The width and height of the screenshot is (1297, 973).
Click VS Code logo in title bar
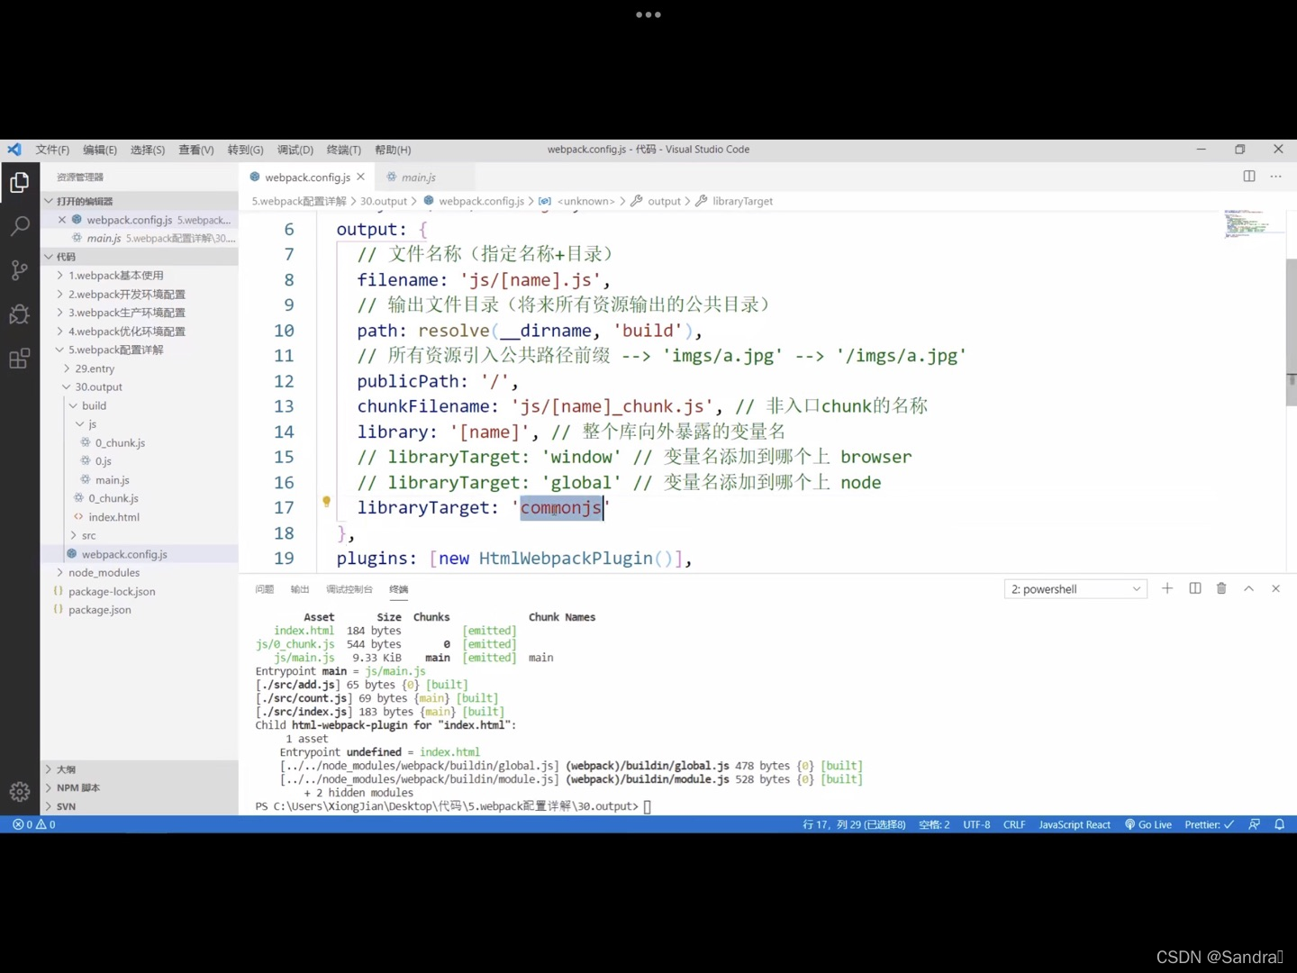click(14, 150)
